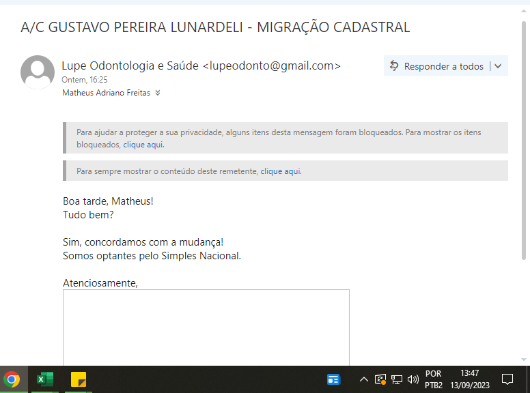The width and height of the screenshot is (530, 393).
Task: Open Sticky Notes from the taskbar
Action: coord(79,379)
